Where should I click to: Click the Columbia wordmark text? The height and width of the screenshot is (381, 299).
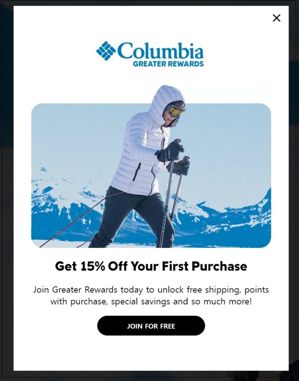click(x=161, y=51)
